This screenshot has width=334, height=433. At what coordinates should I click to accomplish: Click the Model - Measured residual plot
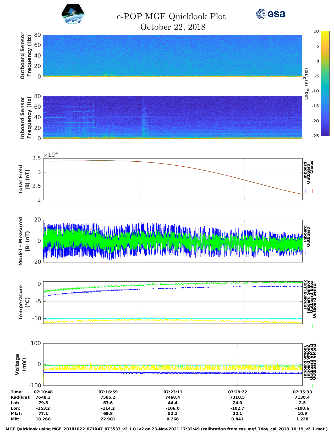(173, 241)
